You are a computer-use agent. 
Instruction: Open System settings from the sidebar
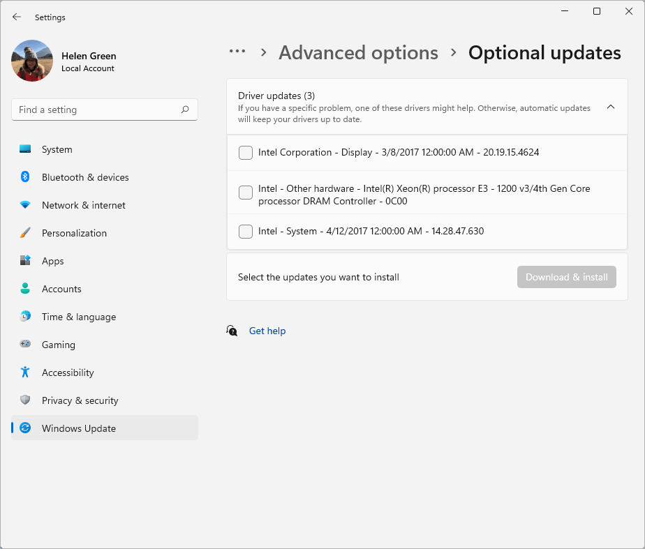[x=57, y=149]
